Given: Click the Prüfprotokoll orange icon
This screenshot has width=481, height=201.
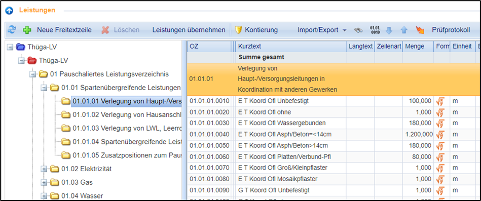Looking at the screenshot, I should [420, 30].
